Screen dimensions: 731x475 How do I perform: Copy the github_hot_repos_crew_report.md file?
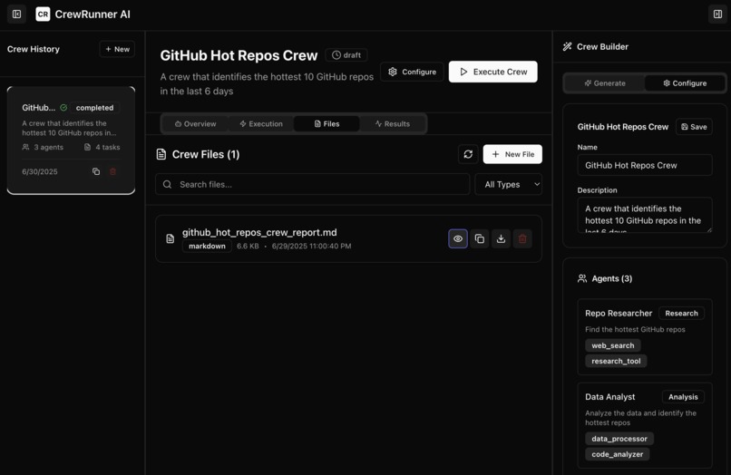pyautogui.click(x=479, y=238)
